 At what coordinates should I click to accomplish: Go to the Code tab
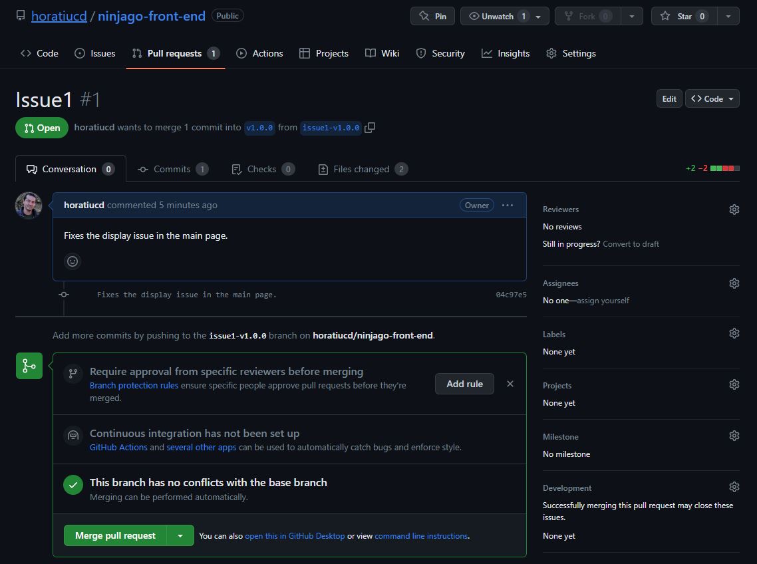click(x=39, y=53)
